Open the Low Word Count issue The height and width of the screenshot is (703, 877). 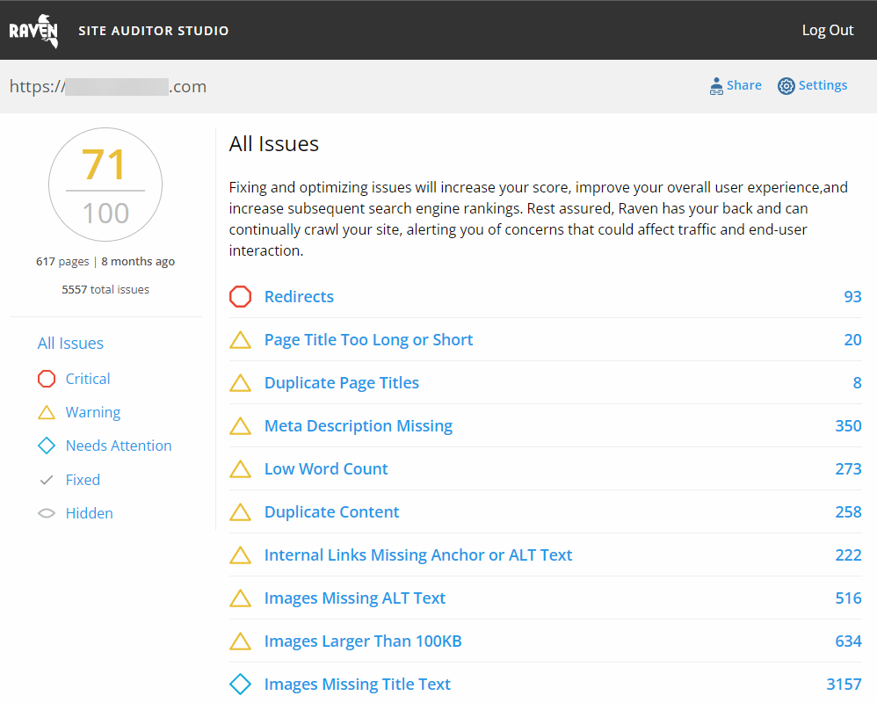(326, 469)
